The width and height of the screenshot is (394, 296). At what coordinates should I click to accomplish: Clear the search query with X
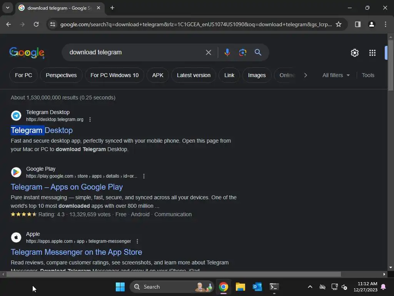208,52
